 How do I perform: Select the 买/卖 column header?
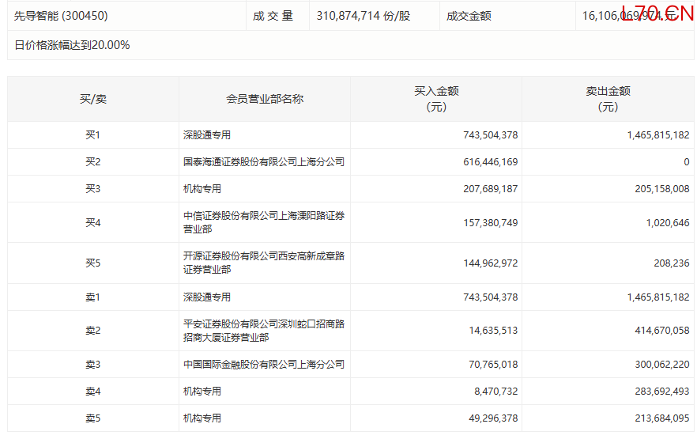93,99
